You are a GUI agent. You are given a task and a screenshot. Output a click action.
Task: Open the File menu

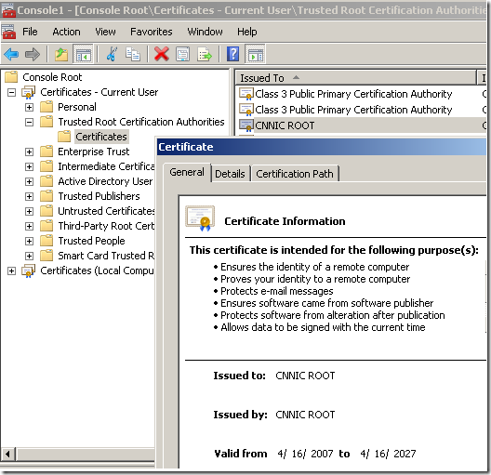pyautogui.click(x=30, y=32)
